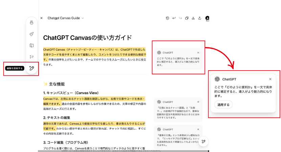Open the Chatgpt Canvas Guide title dropdown
The image size is (281, 152).
point(66,18)
